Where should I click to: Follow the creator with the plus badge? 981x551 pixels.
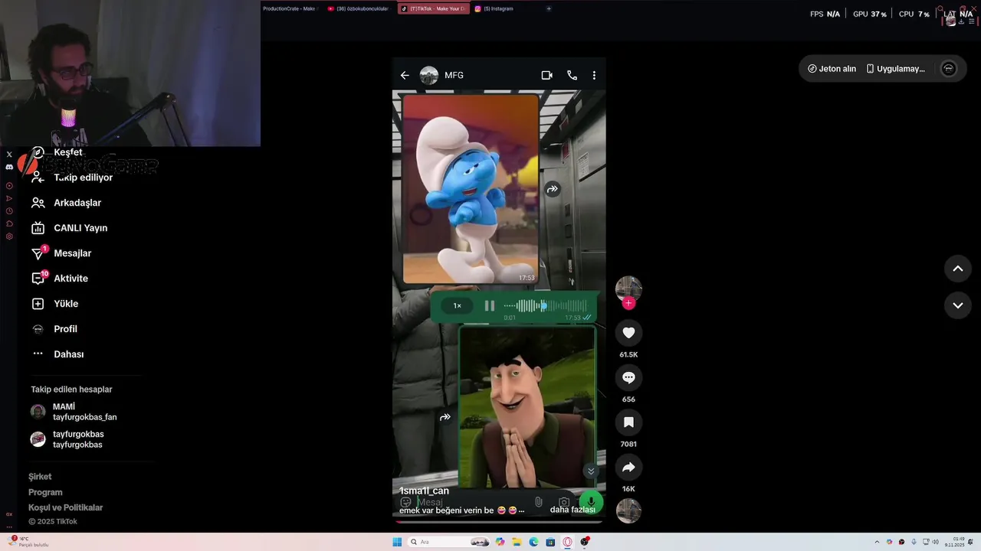coord(628,304)
